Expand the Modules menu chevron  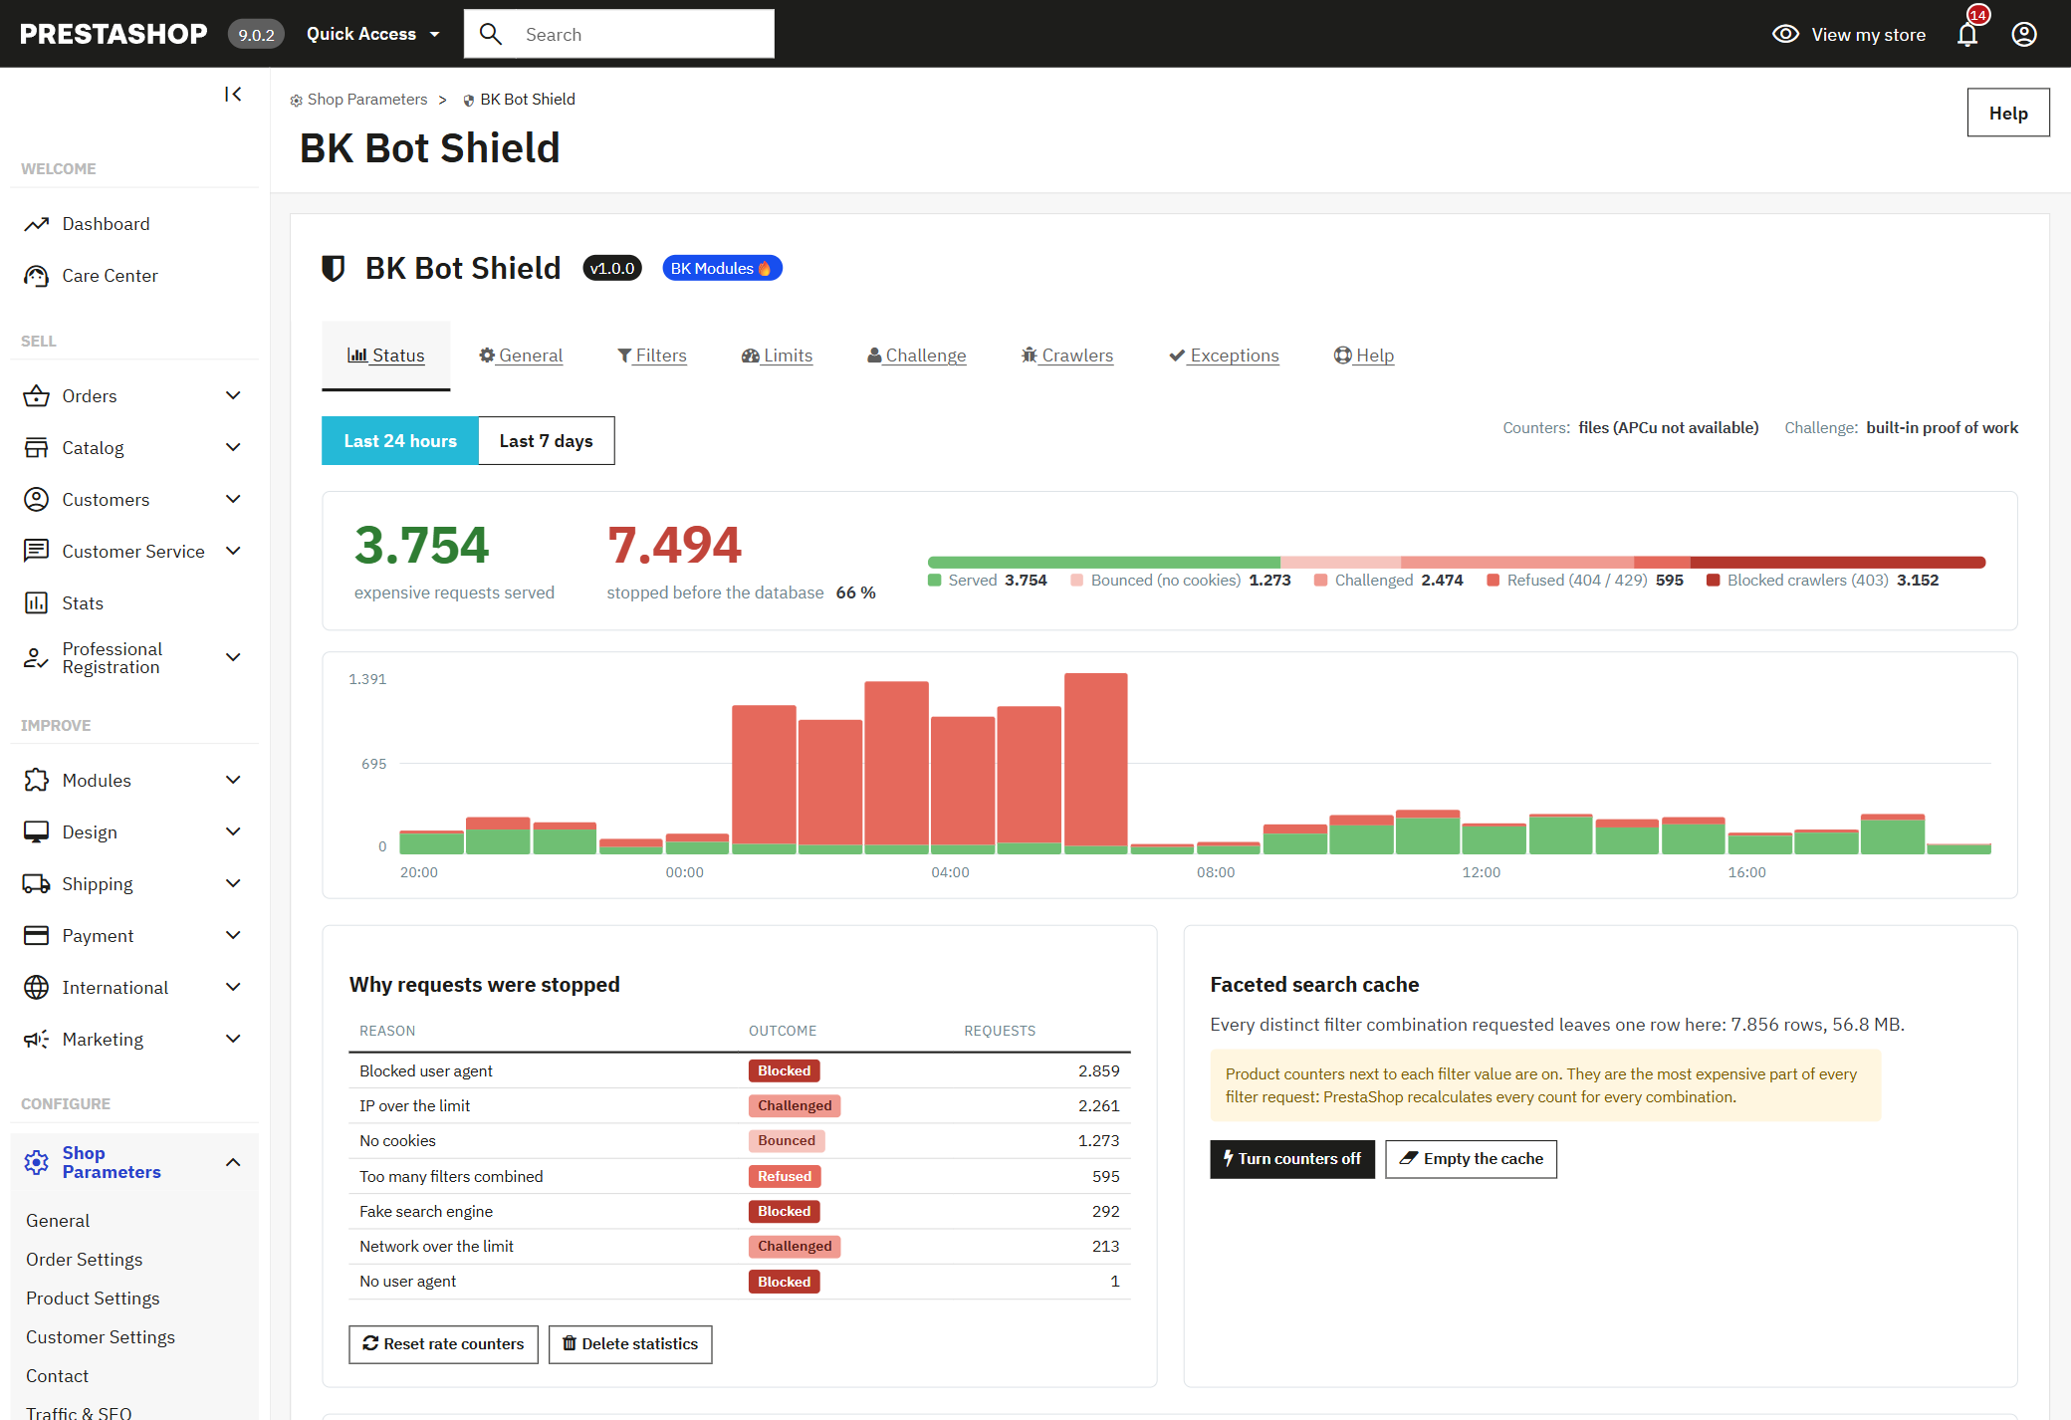coord(233,781)
